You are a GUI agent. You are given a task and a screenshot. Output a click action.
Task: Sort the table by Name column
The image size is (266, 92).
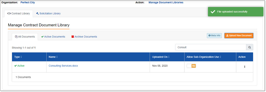click(x=53, y=57)
